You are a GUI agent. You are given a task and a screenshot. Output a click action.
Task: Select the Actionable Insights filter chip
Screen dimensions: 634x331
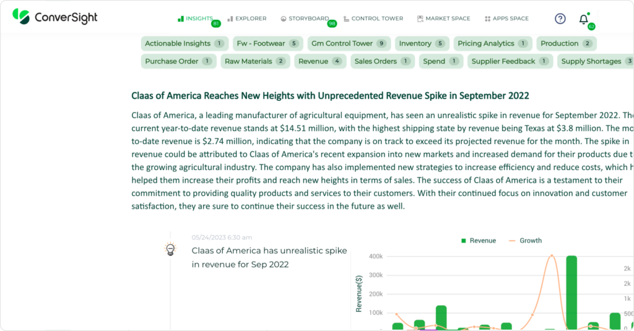click(x=185, y=43)
